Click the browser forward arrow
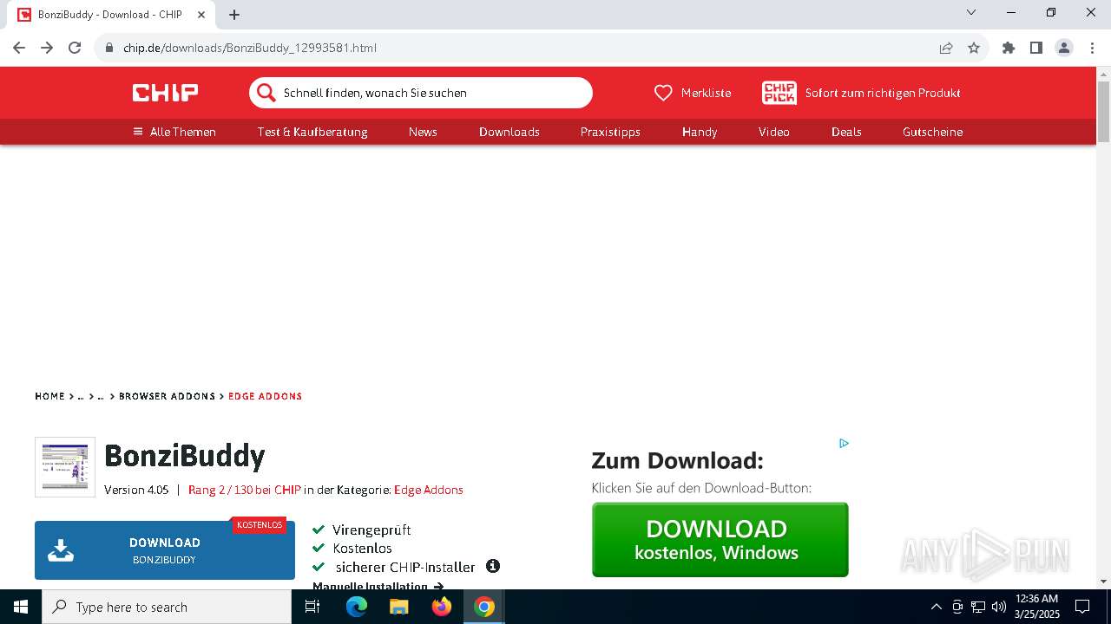The image size is (1111, 624). pos(47,48)
